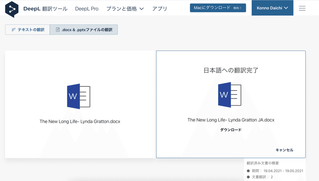
Task: Switch to the テキストの翻訳 tab
Action: point(28,30)
